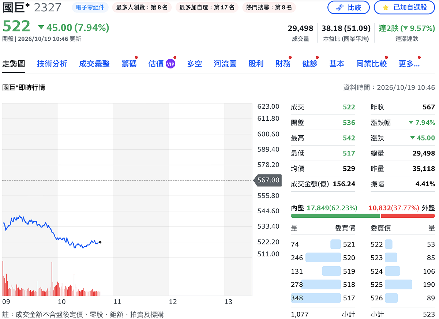Screen dimensions: 439x319
Task: Click ask price 522 in order book
Action: click(377, 244)
